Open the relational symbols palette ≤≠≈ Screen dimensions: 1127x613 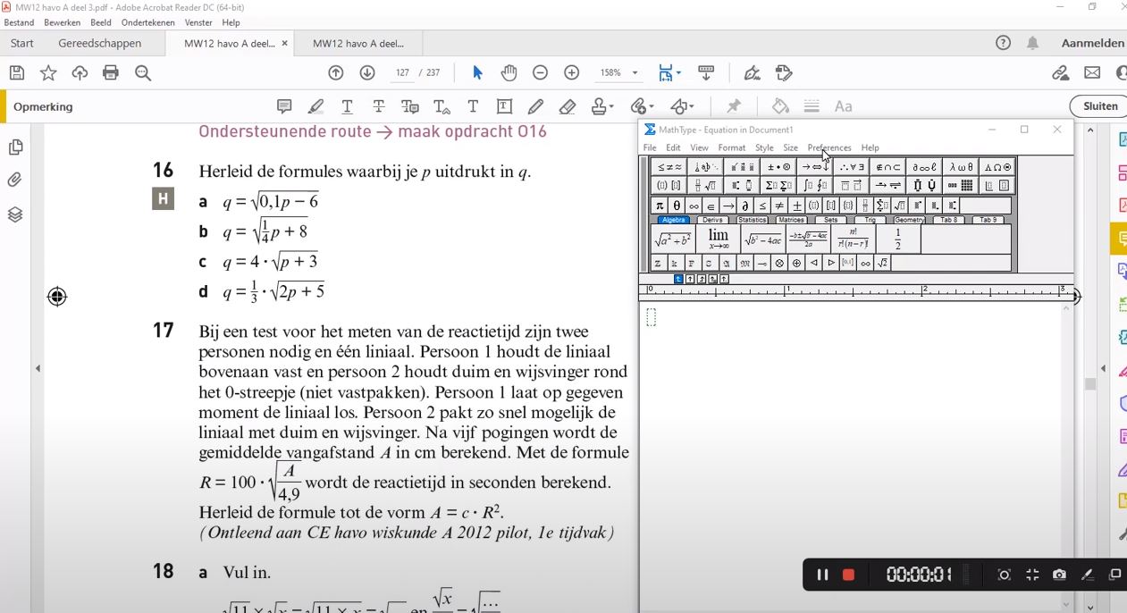tap(669, 167)
